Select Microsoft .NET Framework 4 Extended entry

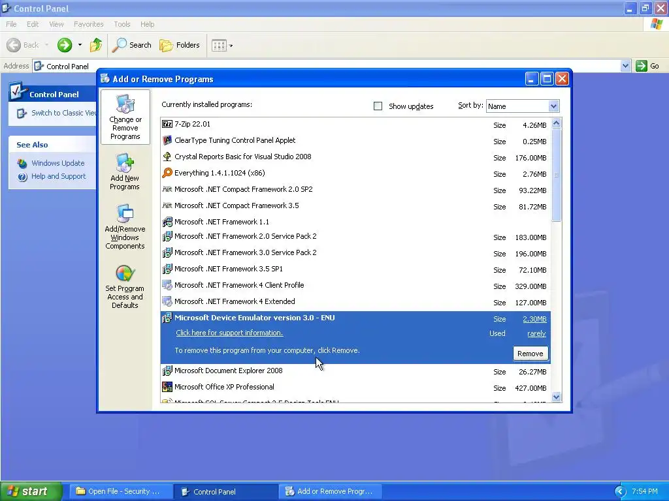point(355,301)
